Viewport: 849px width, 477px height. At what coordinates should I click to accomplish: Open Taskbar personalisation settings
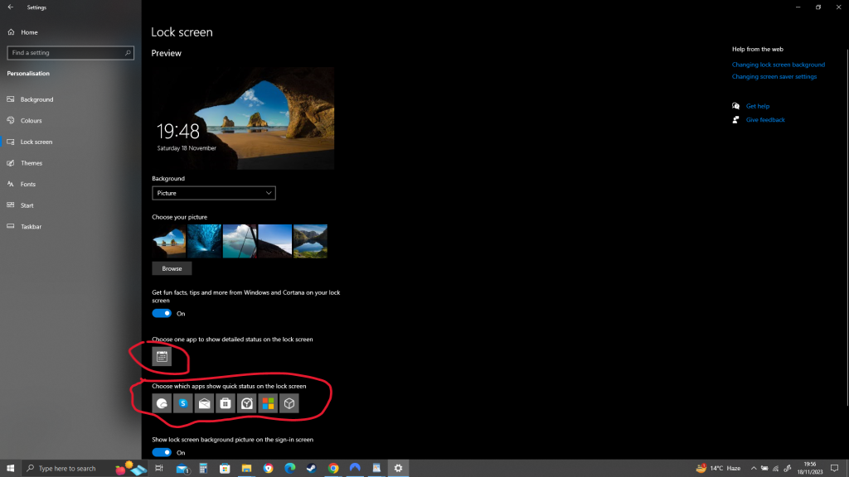coord(31,226)
